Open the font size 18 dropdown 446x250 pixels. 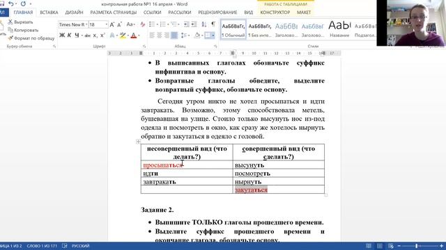(x=107, y=25)
